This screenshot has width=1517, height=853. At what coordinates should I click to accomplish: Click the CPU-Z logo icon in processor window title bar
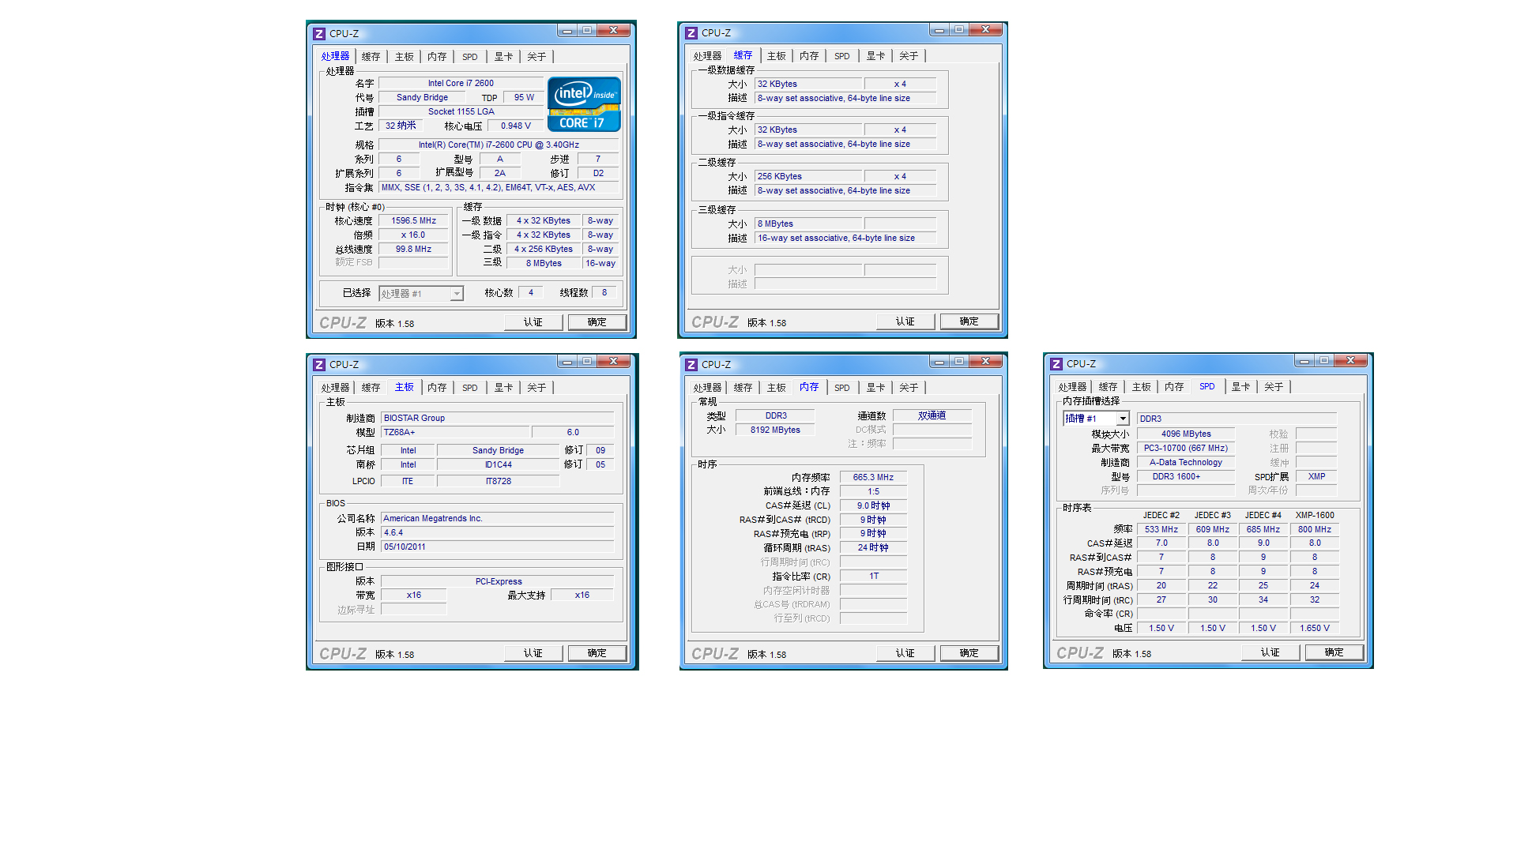(319, 34)
